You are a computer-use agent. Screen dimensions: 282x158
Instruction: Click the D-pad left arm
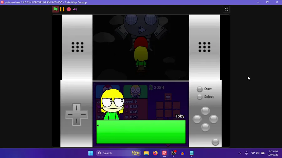(x=70, y=115)
